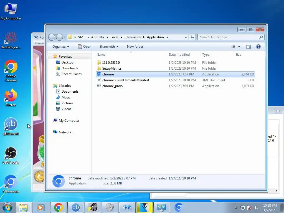Go to the VM1 breadcrumb folder

tap(82, 37)
